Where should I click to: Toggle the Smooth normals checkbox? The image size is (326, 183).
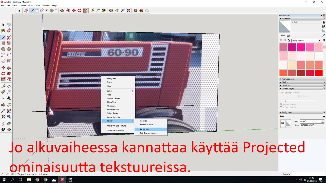[281, 105]
